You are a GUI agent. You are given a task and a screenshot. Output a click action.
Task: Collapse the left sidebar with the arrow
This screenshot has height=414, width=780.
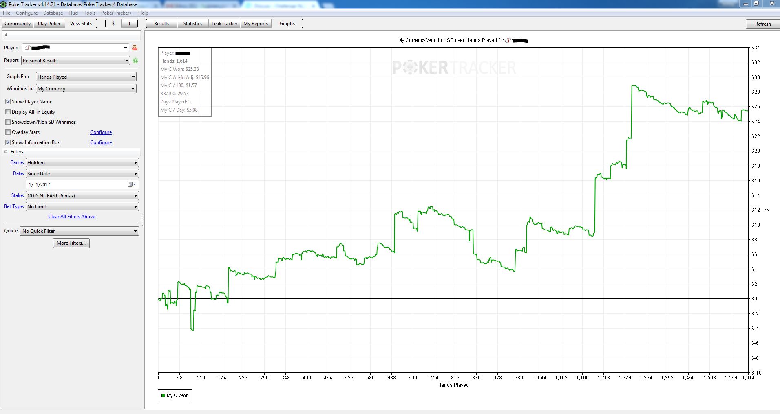tap(6, 35)
